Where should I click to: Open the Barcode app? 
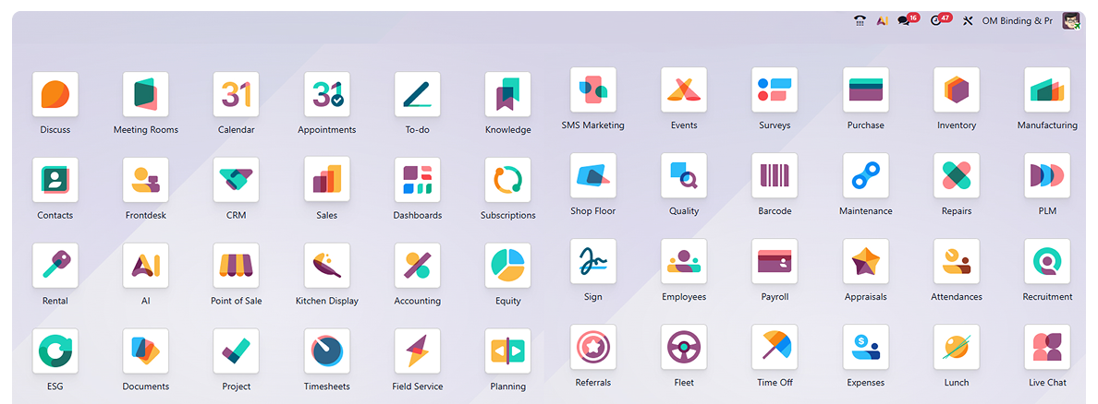(774, 176)
